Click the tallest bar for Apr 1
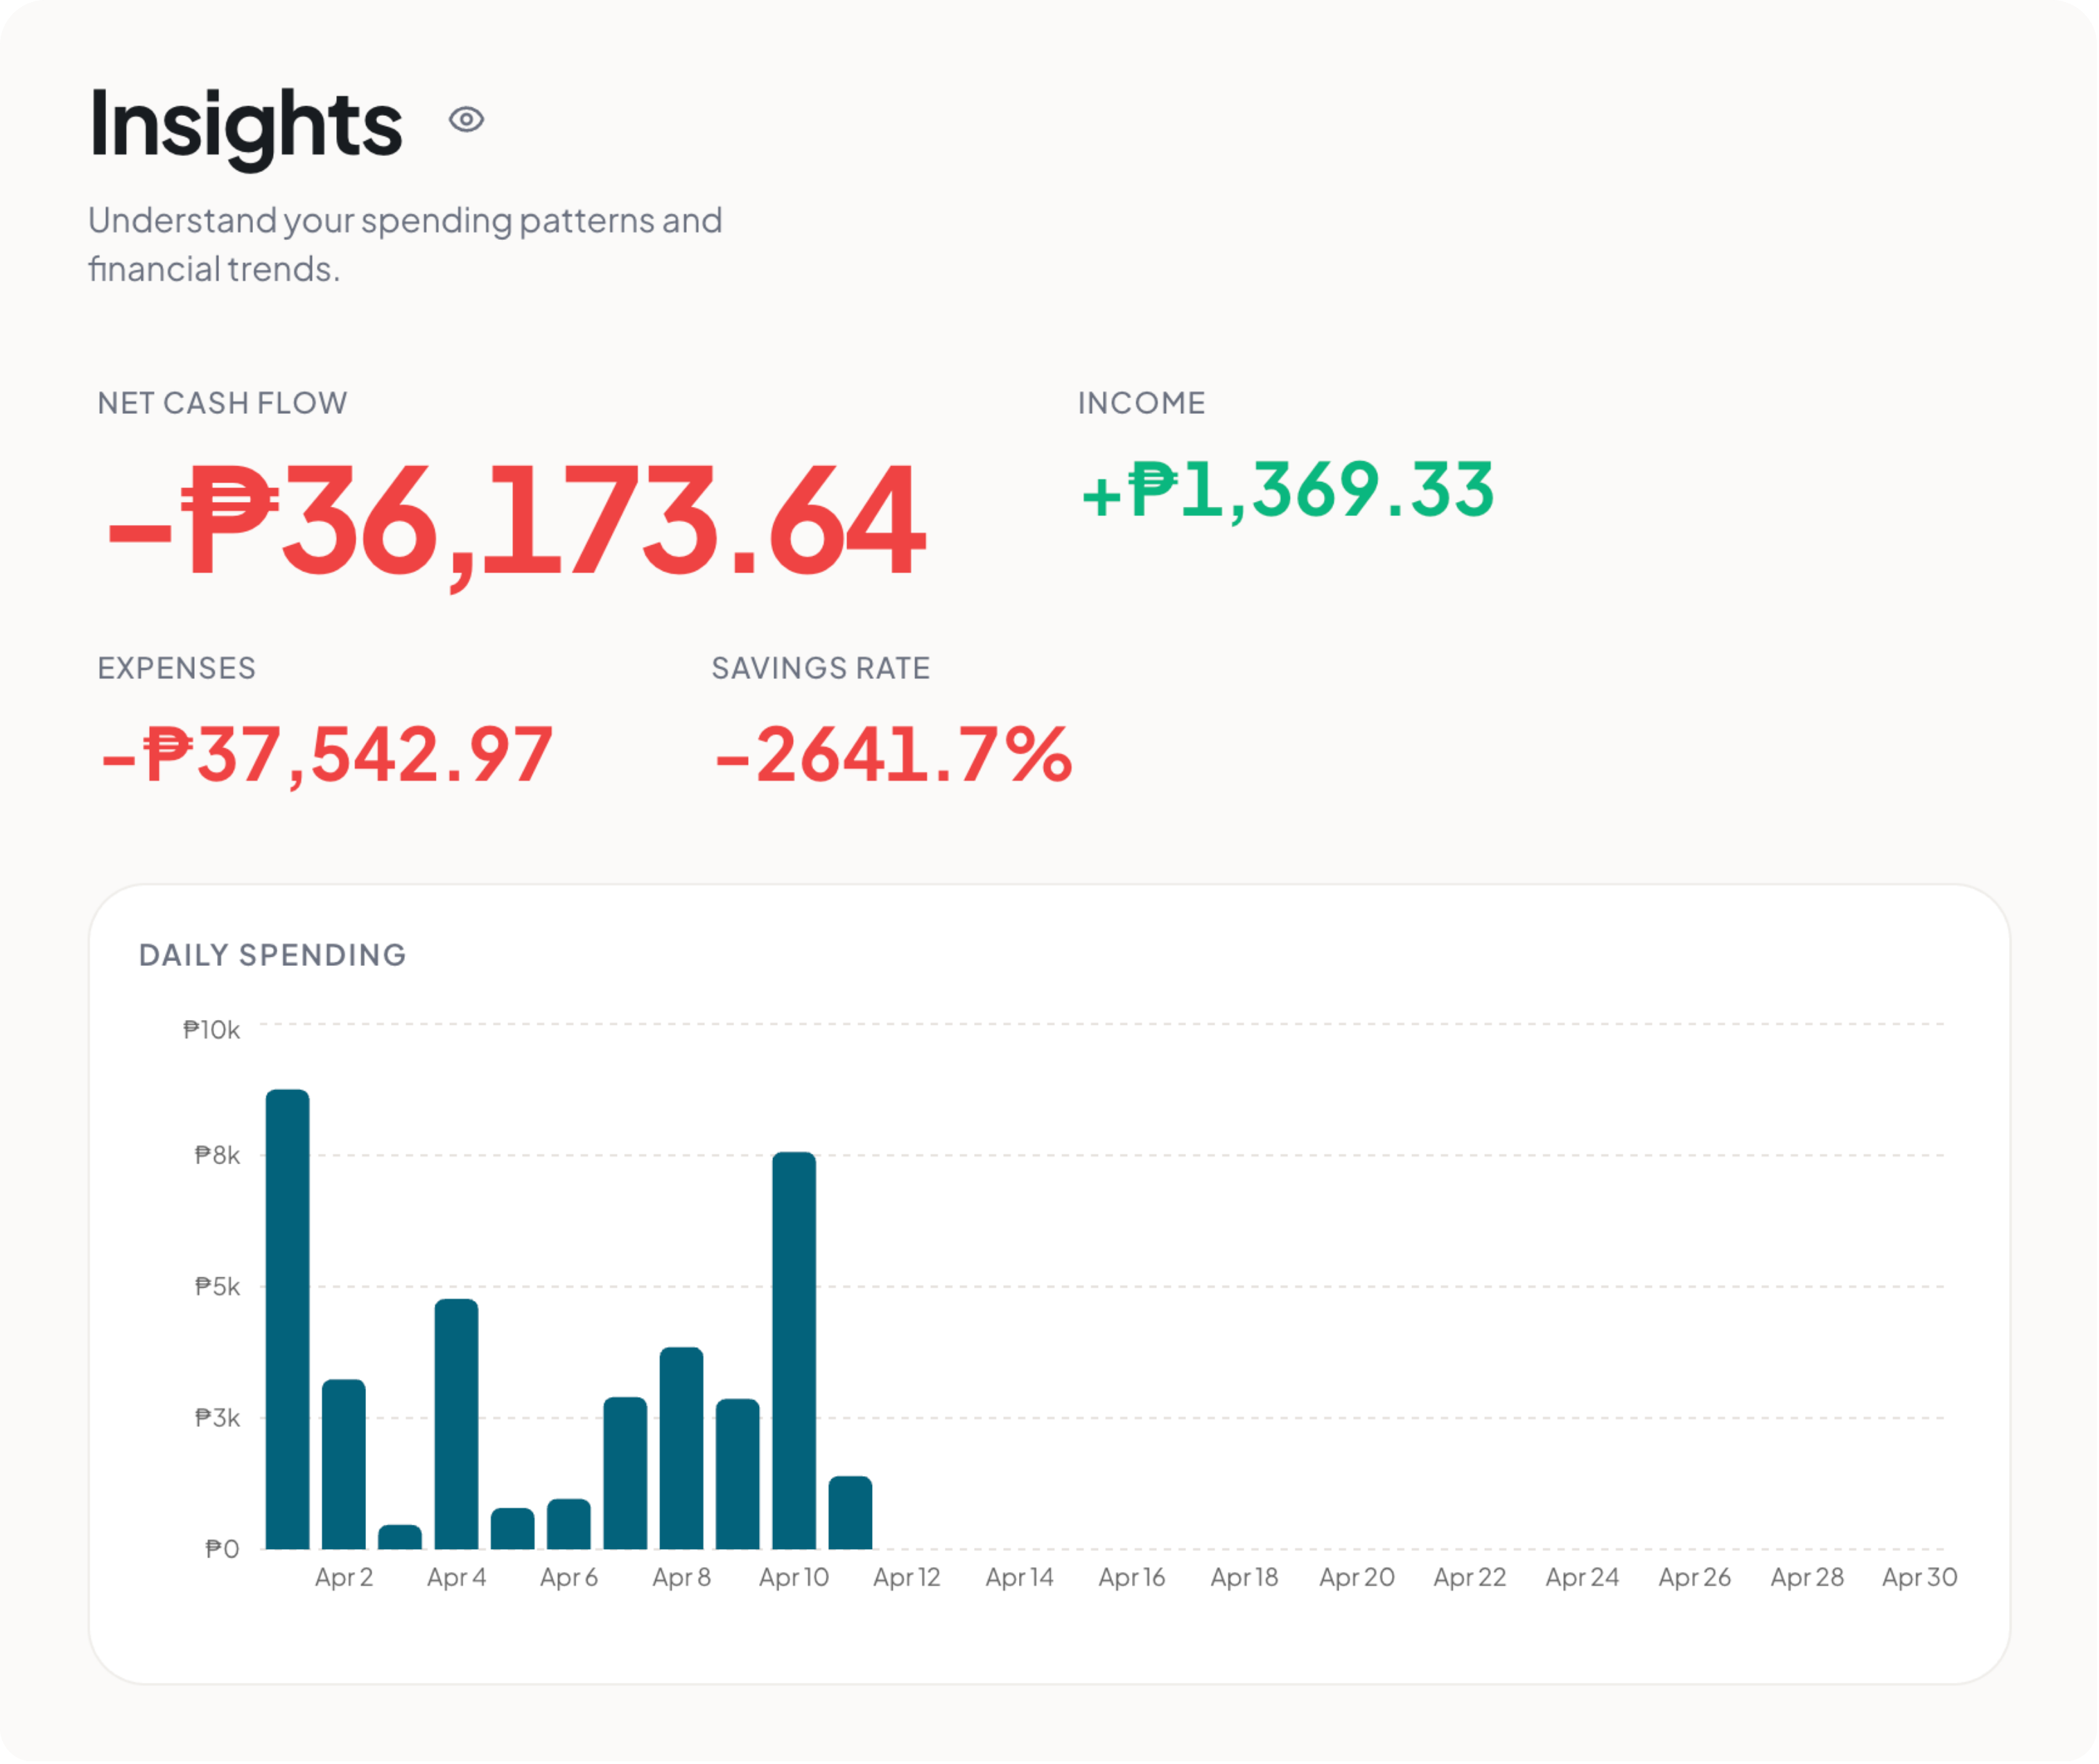Screen dimensions: 2099x1764 tap(288, 1320)
